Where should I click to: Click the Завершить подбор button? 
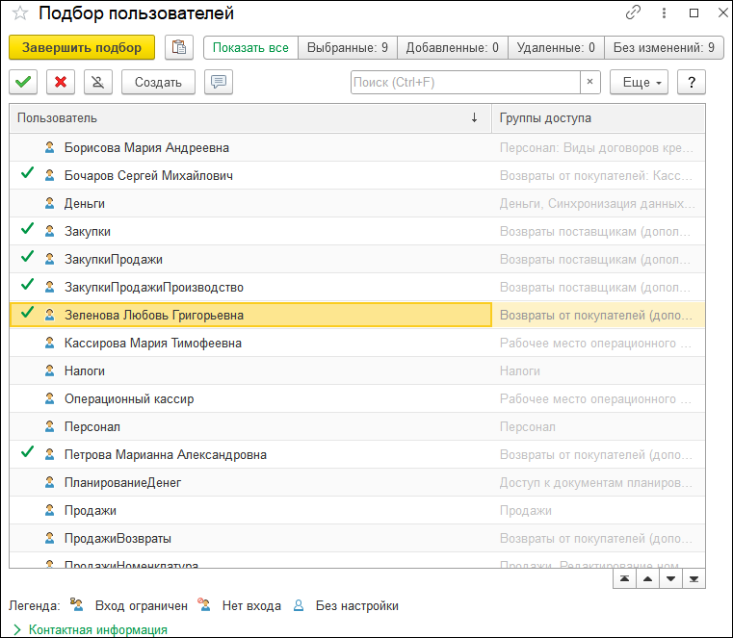82,48
